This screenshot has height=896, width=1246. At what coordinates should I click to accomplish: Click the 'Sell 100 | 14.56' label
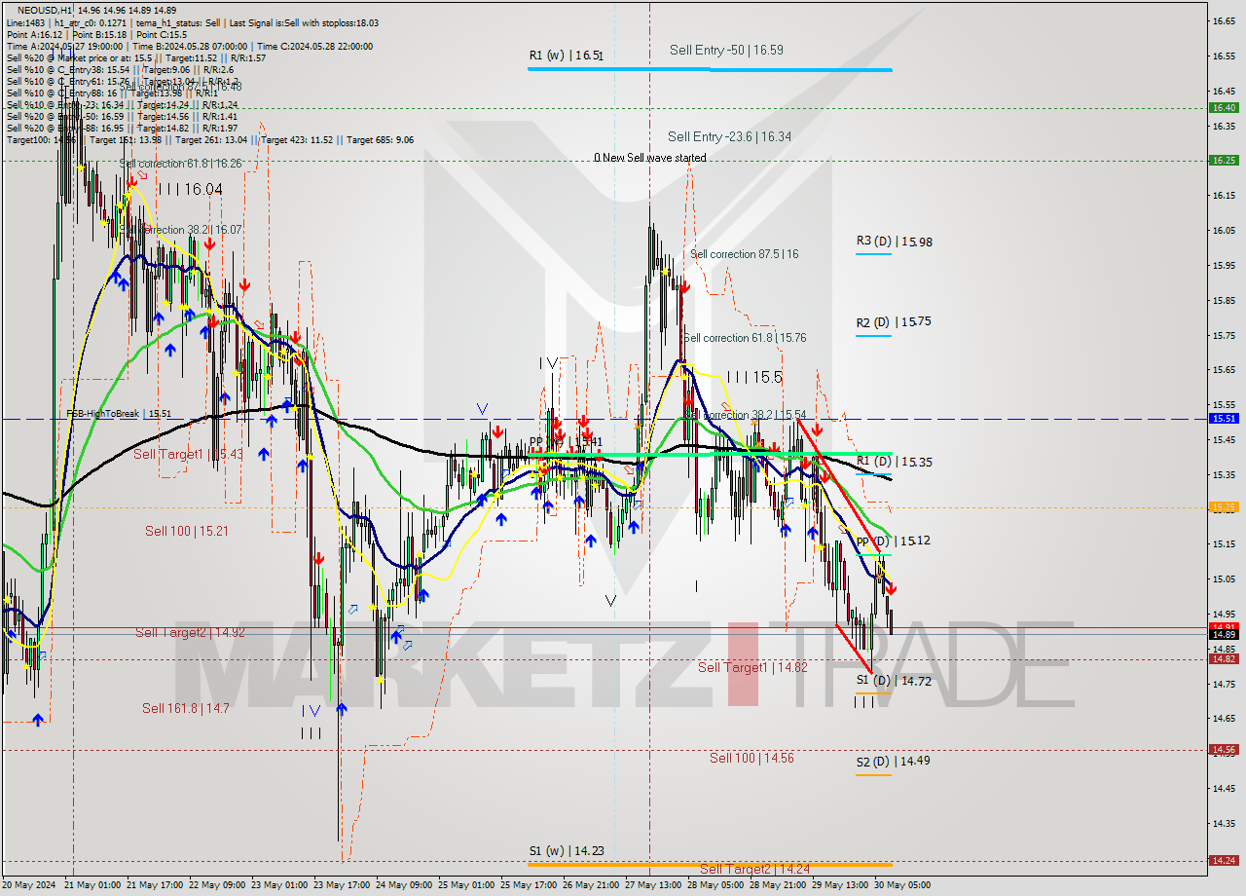point(751,758)
